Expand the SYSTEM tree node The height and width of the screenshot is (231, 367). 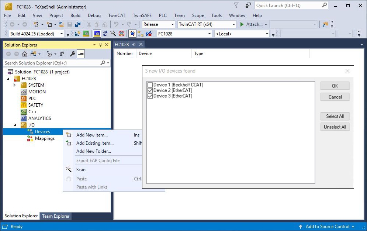point(14,85)
